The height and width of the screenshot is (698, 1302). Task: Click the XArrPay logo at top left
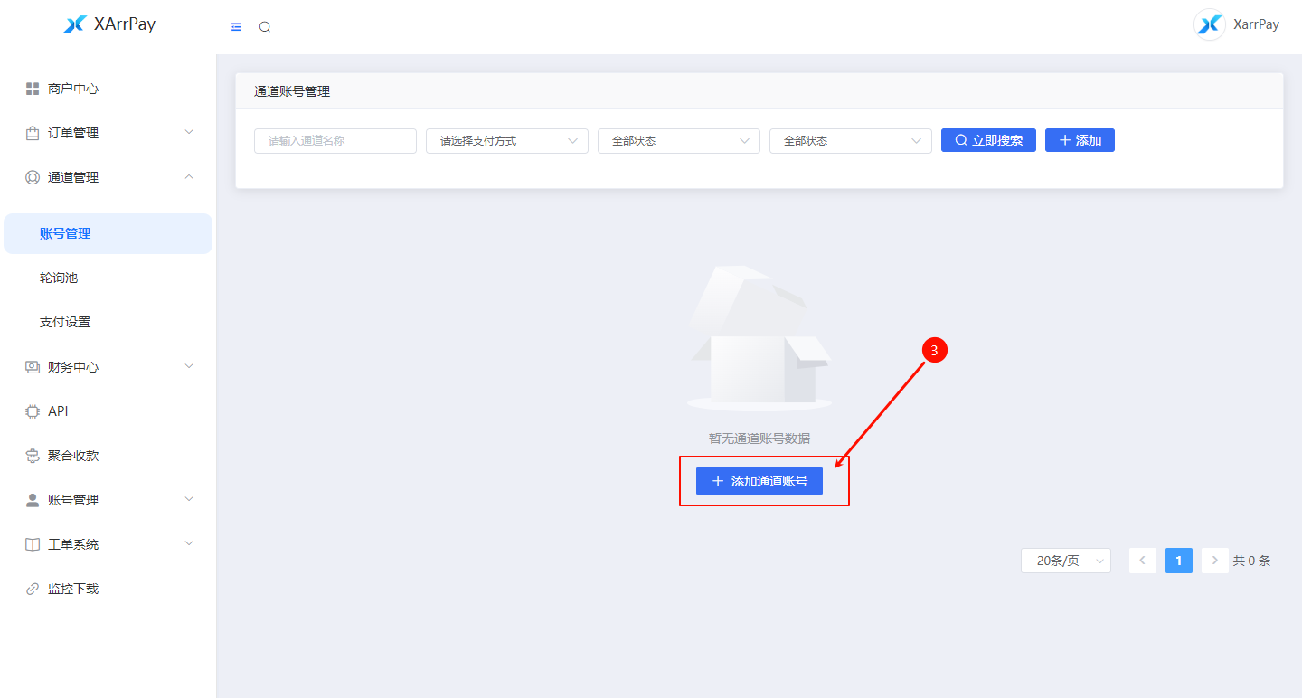tap(108, 24)
